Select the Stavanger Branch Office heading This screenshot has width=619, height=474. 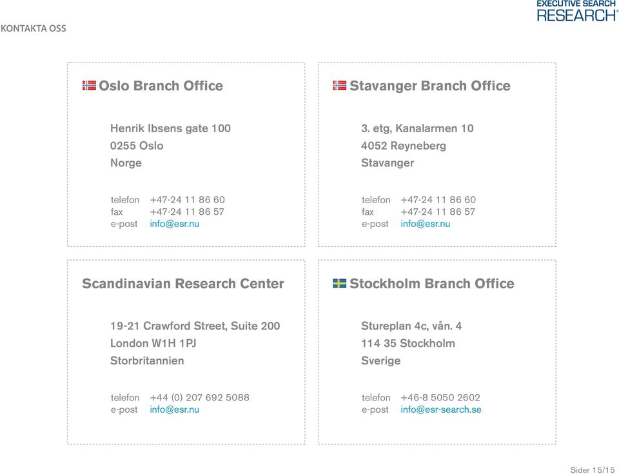[x=430, y=86]
